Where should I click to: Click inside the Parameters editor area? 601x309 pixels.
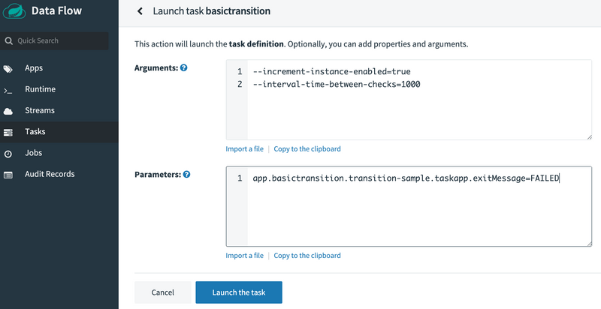[x=409, y=206]
